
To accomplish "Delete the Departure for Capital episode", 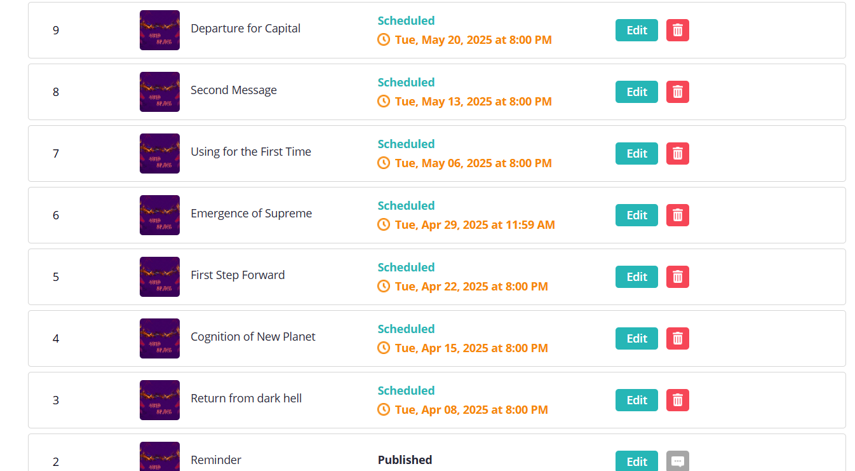I will tap(677, 31).
